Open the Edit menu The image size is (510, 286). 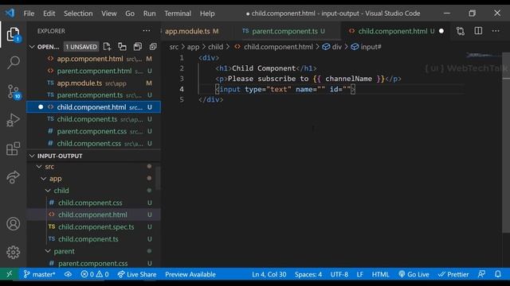(49, 14)
